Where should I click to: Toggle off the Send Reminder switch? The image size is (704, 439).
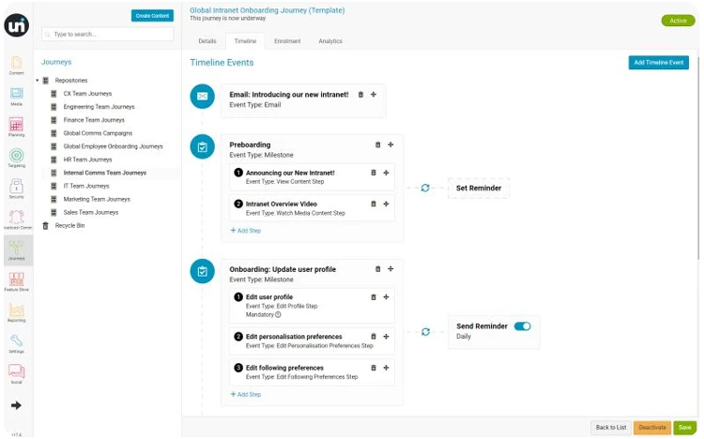pos(522,326)
